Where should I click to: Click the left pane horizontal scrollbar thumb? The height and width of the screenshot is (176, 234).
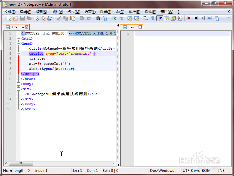(x=21, y=163)
